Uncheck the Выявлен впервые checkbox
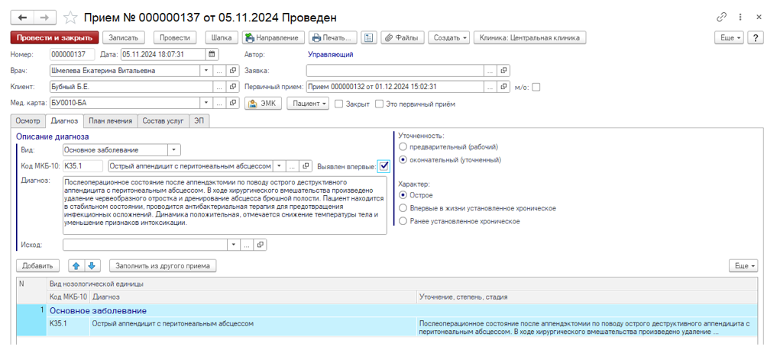 [x=384, y=166]
